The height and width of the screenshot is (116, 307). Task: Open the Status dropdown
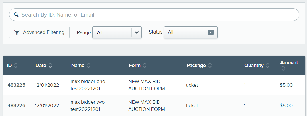click(x=191, y=32)
